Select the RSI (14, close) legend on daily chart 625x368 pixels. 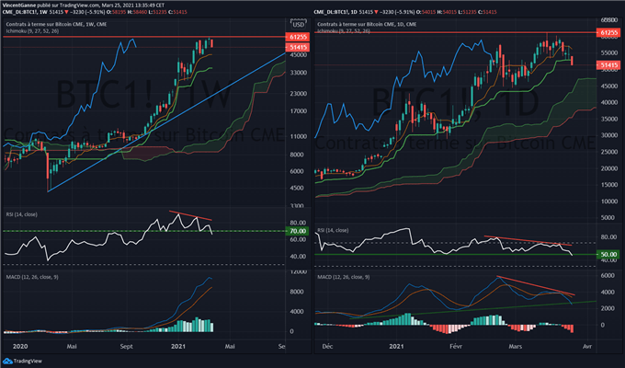(x=333, y=230)
